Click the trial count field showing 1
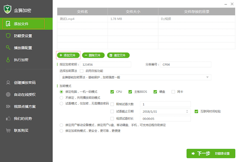The width and height of the screenshot is (238, 162). (165, 104)
